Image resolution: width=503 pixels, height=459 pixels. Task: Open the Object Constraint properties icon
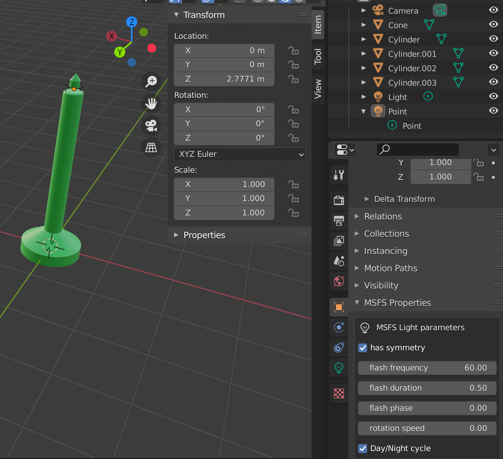click(x=339, y=347)
